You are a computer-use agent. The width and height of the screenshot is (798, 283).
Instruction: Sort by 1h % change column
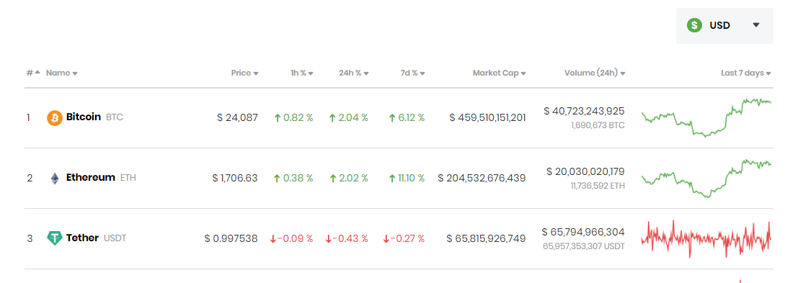point(302,73)
